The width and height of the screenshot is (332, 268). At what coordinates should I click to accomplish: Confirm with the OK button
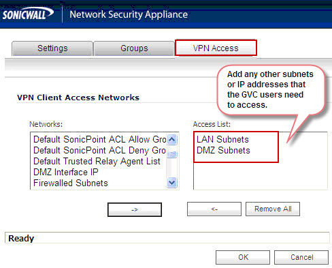[x=243, y=257]
